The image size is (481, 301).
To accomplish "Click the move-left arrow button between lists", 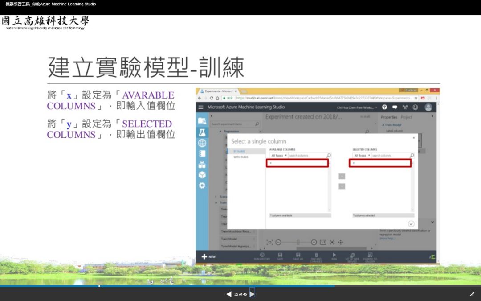I will [x=342, y=186].
